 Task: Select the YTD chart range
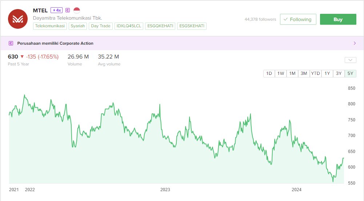[316, 73]
